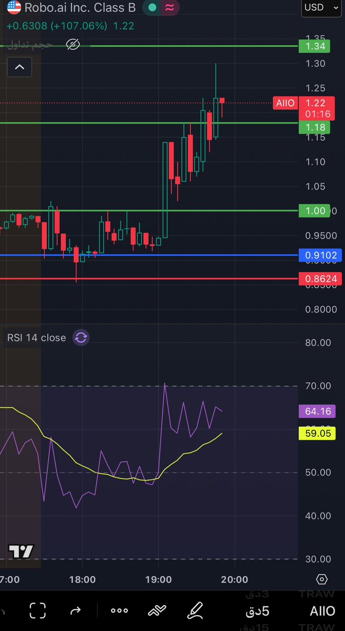345x631 pixels.
Task: Open the AIIO symbol search in bottom bar
Action: coord(322,611)
